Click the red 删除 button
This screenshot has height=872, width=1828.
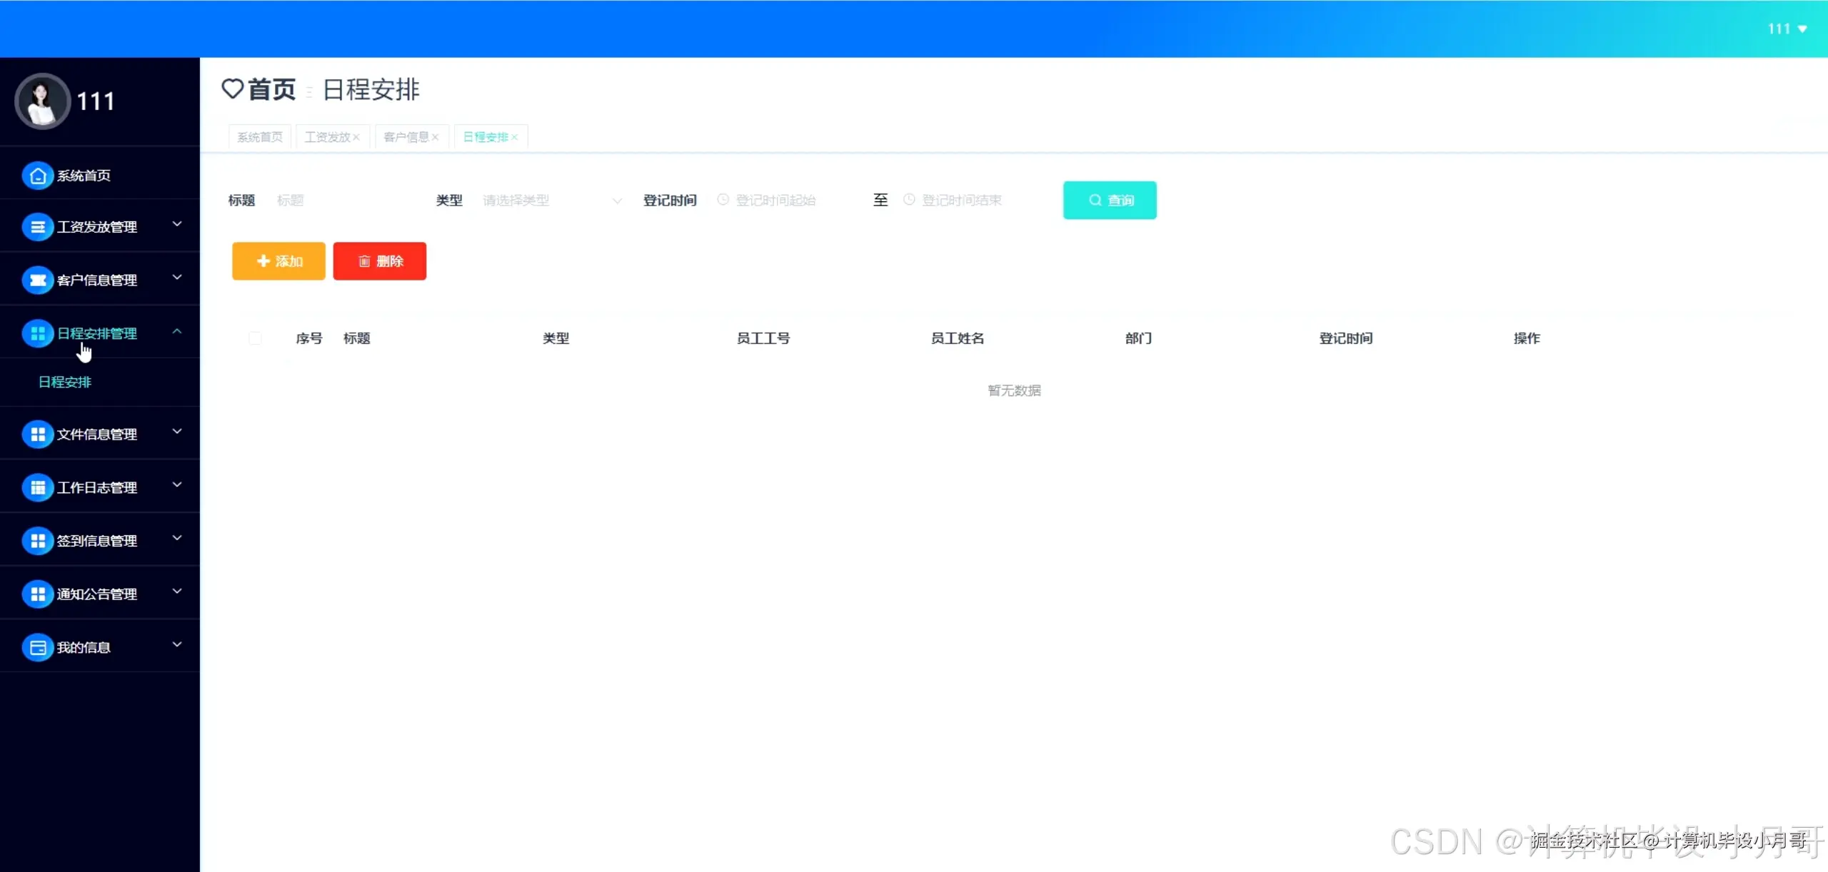click(379, 261)
